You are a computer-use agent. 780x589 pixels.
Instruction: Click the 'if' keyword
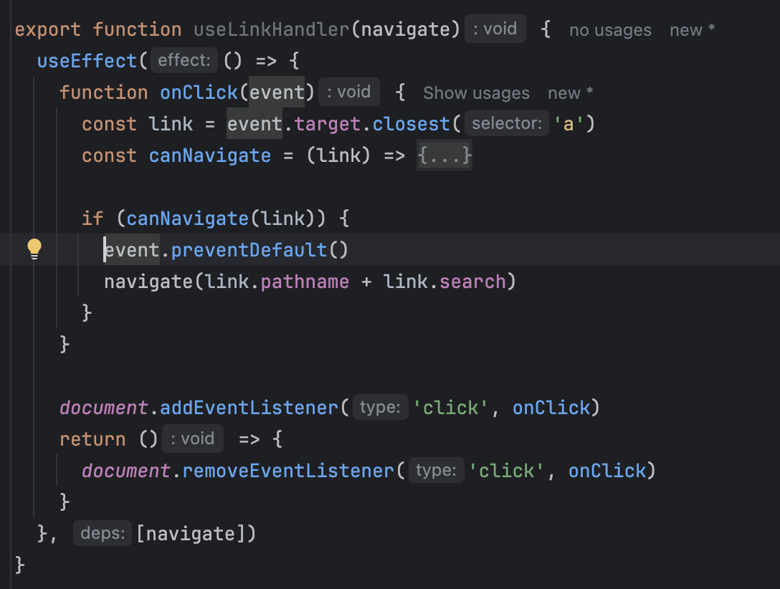92,219
